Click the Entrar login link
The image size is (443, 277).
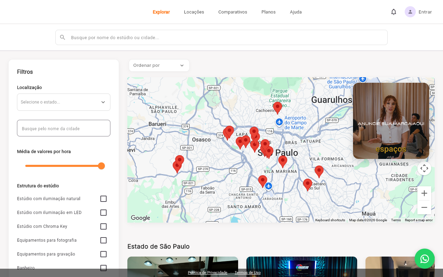pyautogui.click(x=425, y=12)
